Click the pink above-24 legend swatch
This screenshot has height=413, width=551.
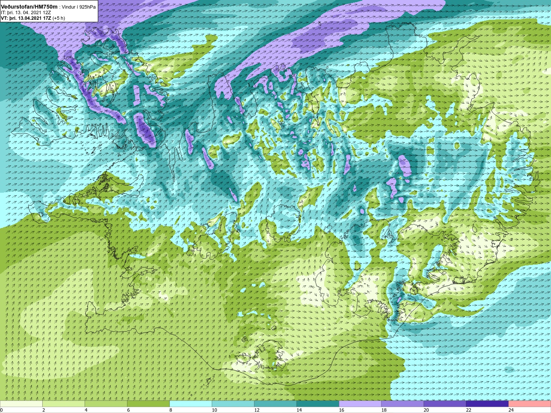click(530, 404)
